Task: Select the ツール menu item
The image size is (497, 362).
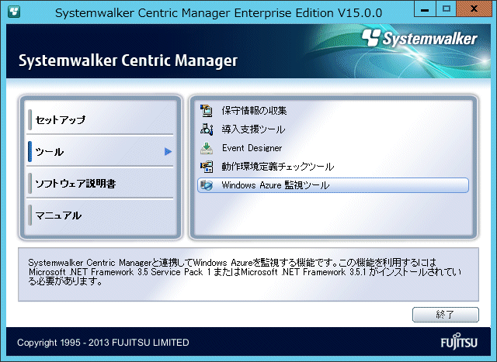Action: 100,152
